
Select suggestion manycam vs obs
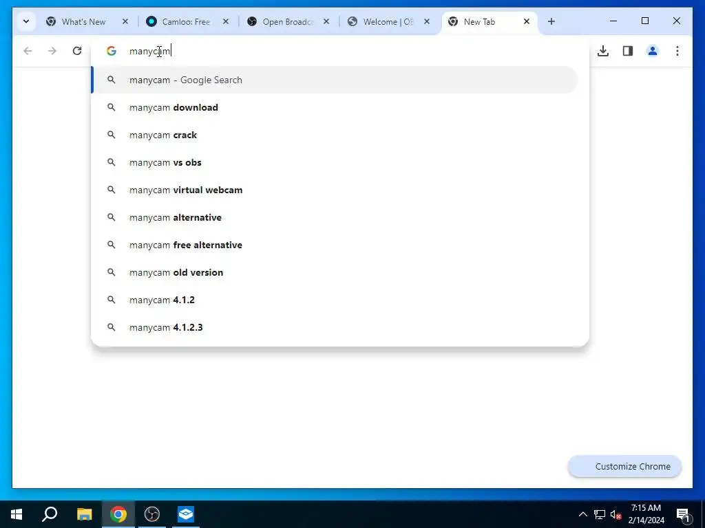(x=335, y=162)
